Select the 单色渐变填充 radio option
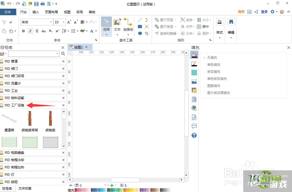 click(205, 79)
